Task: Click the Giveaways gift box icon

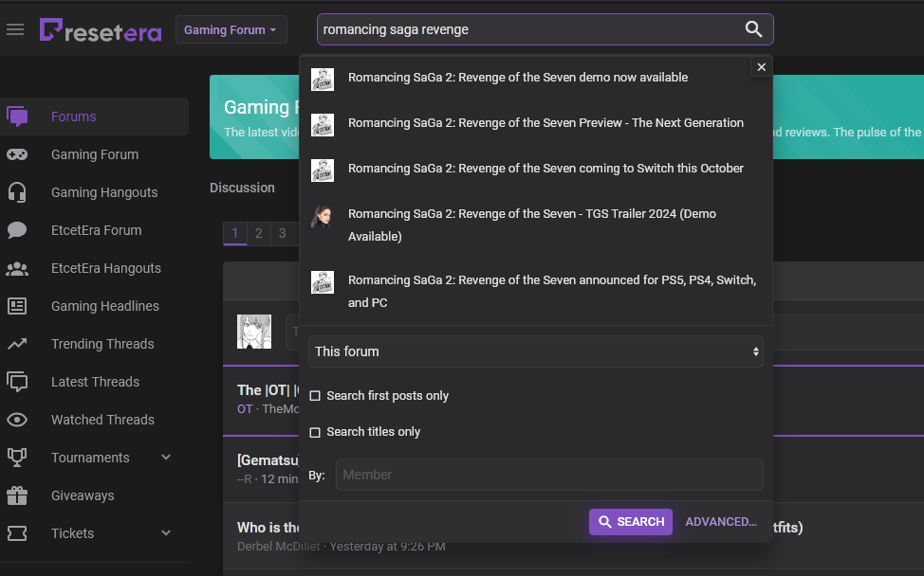Action: coord(17,495)
